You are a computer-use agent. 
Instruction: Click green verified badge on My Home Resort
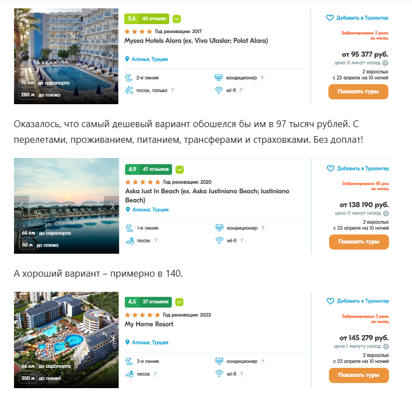[x=179, y=302]
